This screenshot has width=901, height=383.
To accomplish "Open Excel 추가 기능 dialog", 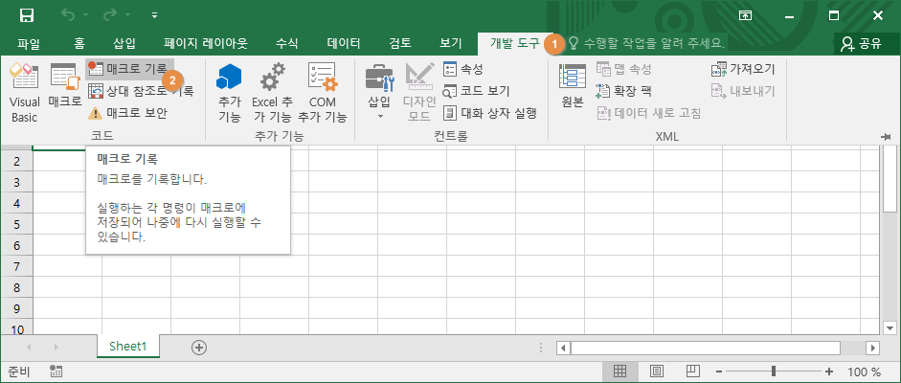I will click(272, 94).
